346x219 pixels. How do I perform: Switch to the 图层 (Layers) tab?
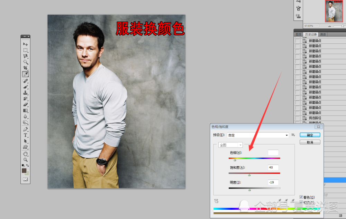tap(298, 34)
